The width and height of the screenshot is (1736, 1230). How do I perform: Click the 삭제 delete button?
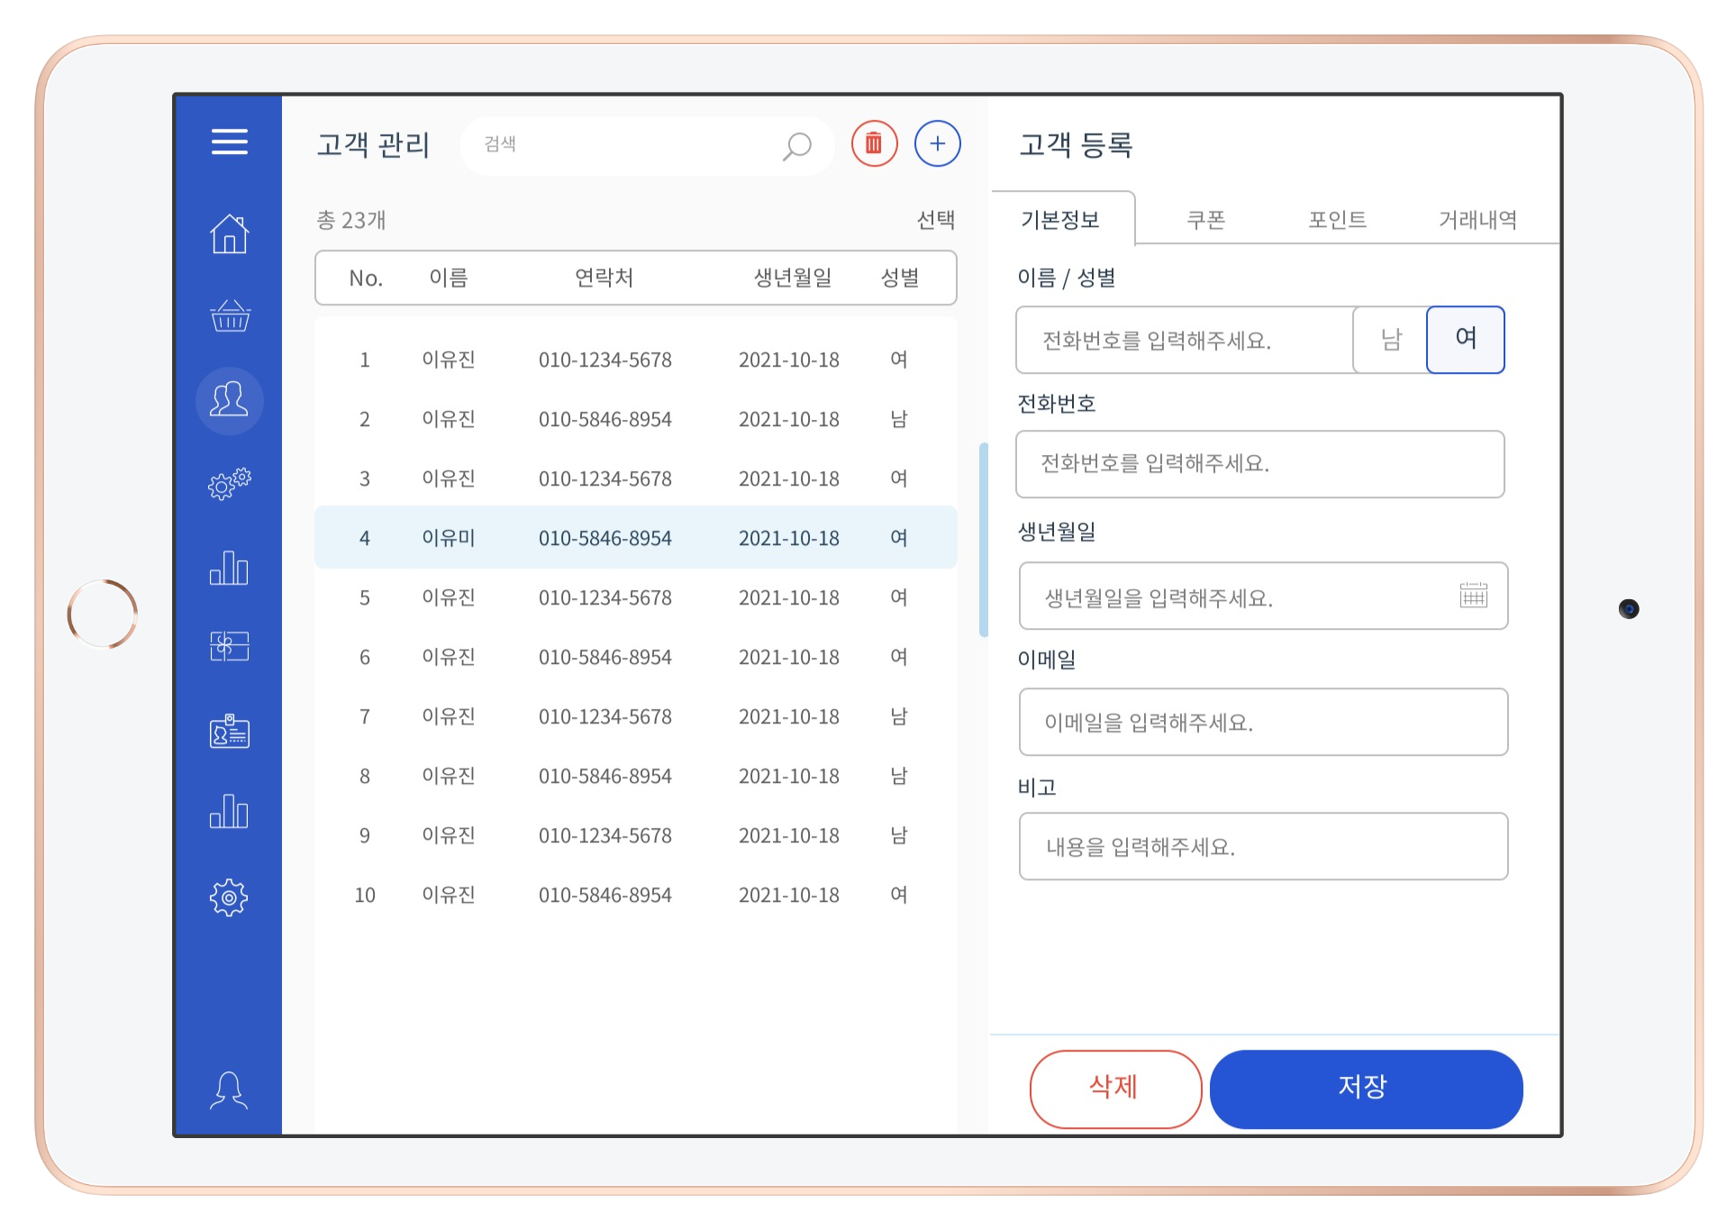tap(1114, 1088)
